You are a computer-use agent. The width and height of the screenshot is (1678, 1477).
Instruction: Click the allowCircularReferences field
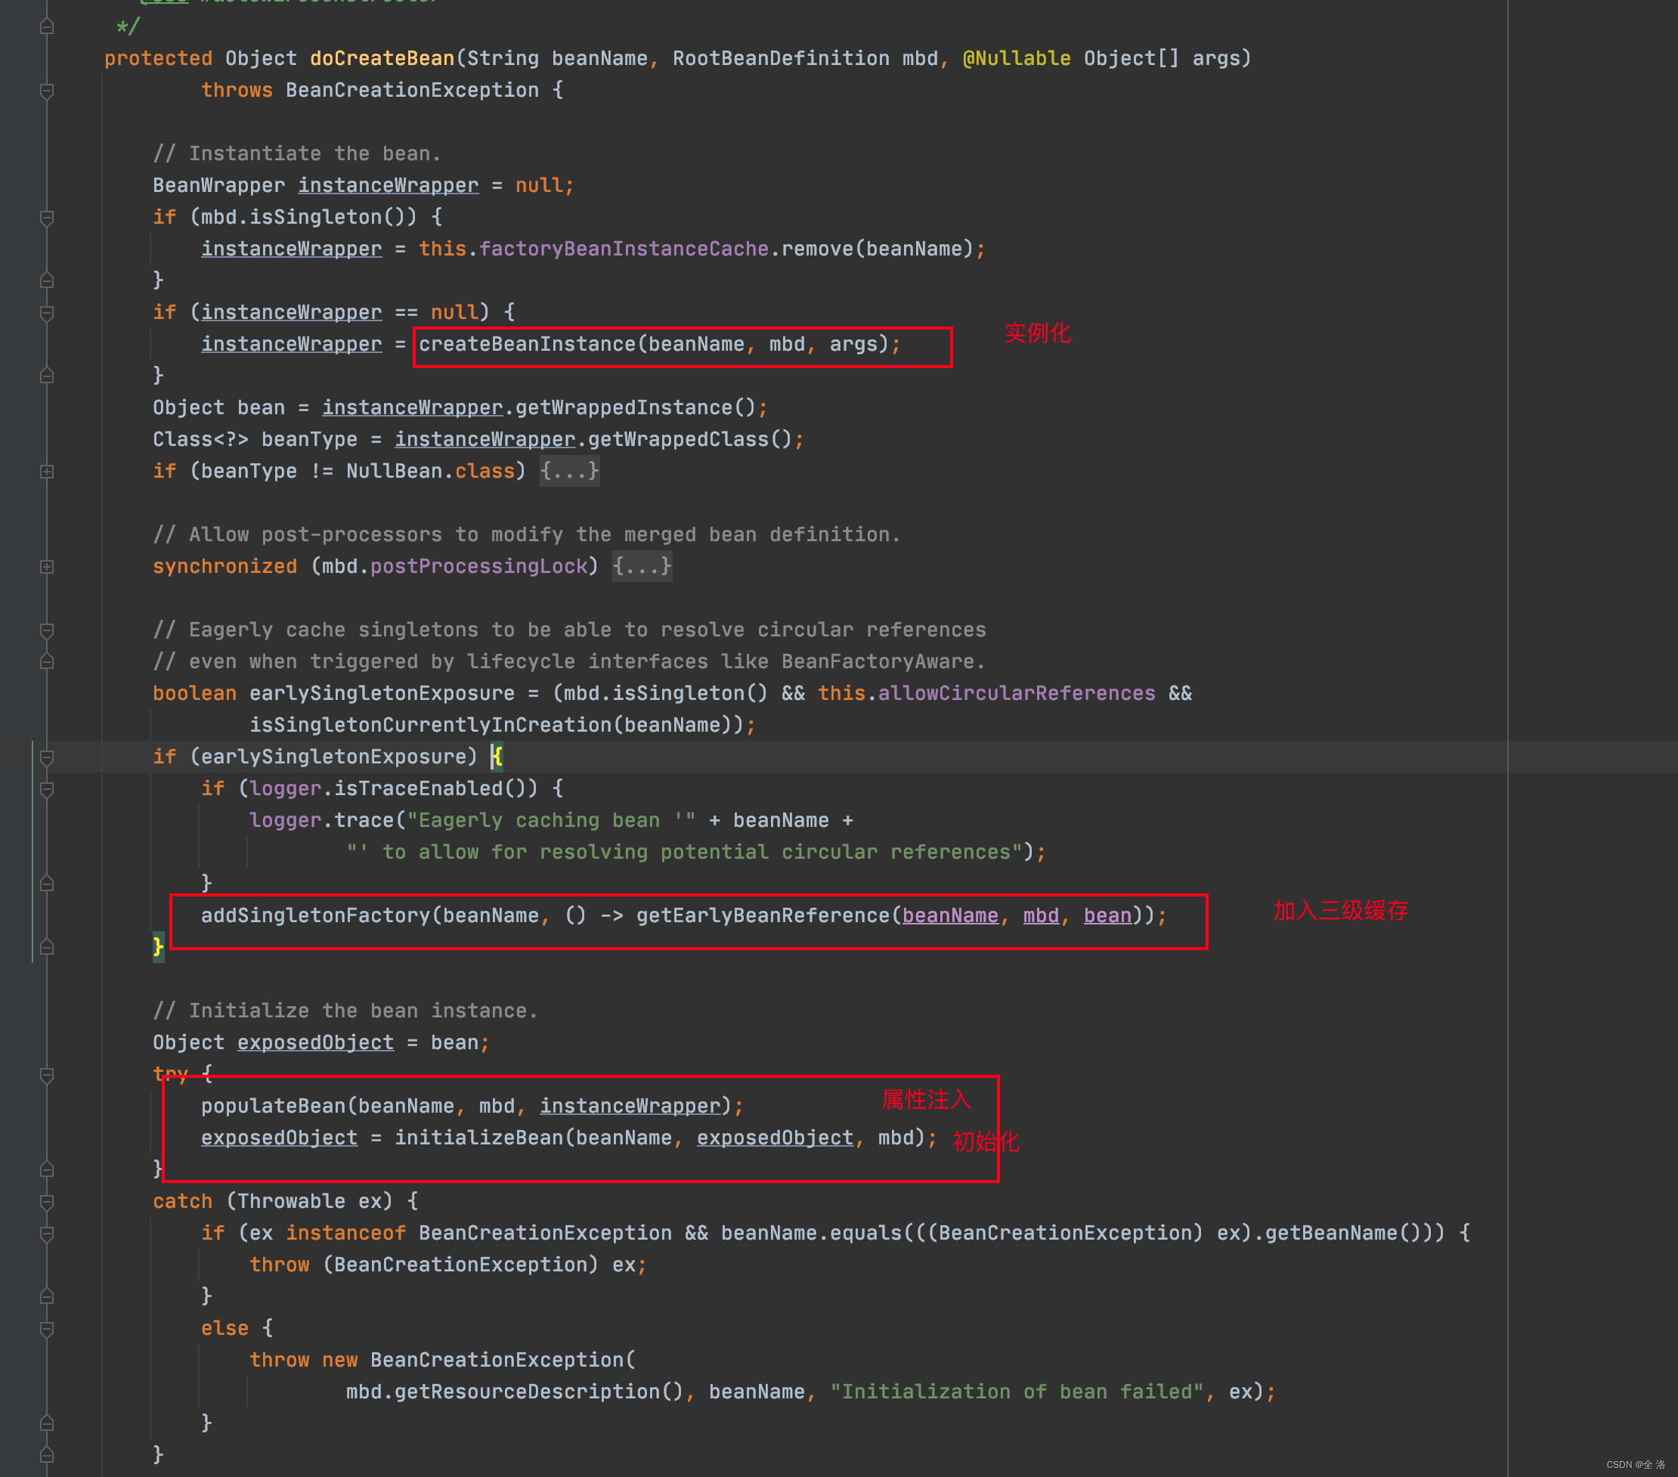(1017, 694)
